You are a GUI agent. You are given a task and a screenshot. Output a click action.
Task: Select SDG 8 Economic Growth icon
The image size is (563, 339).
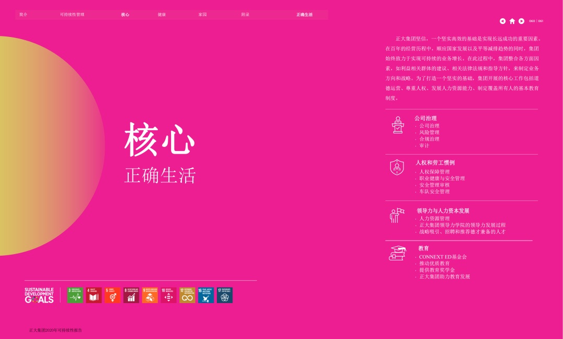131,295
